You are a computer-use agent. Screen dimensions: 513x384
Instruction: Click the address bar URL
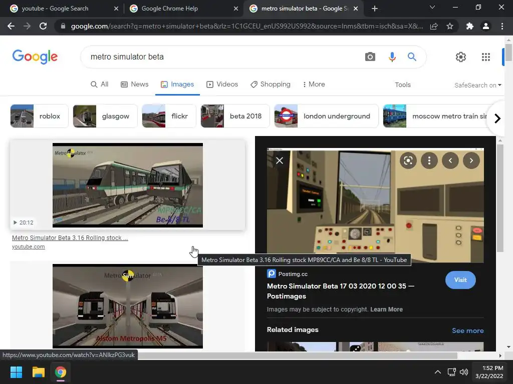[246, 26]
